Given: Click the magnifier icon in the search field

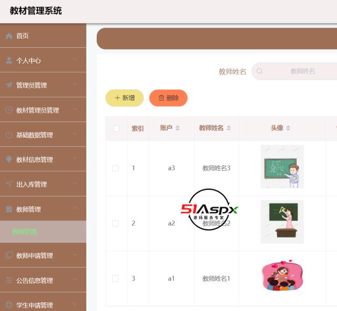Looking at the screenshot, I should [x=260, y=71].
